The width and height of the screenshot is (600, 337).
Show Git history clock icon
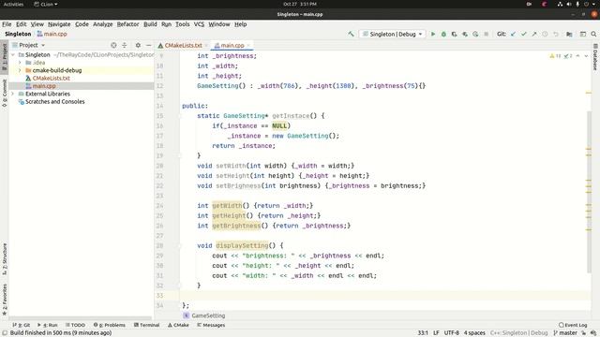coord(545,34)
